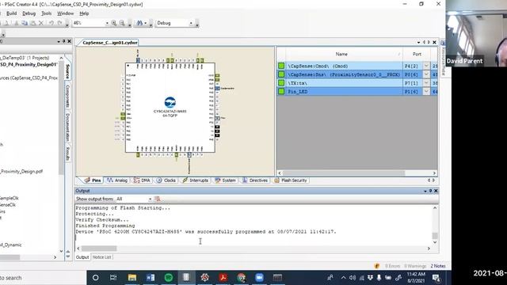The width and height of the screenshot is (507, 285).
Task: Open the Tools menu
Action: click(46, 13)
